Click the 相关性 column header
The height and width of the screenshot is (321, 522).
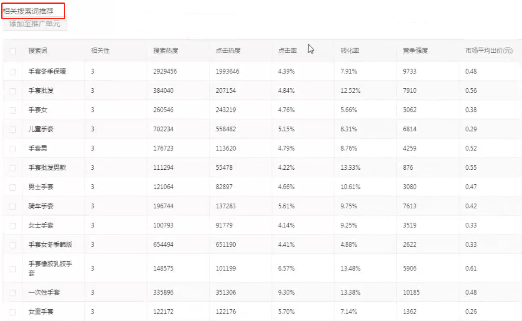100,51
